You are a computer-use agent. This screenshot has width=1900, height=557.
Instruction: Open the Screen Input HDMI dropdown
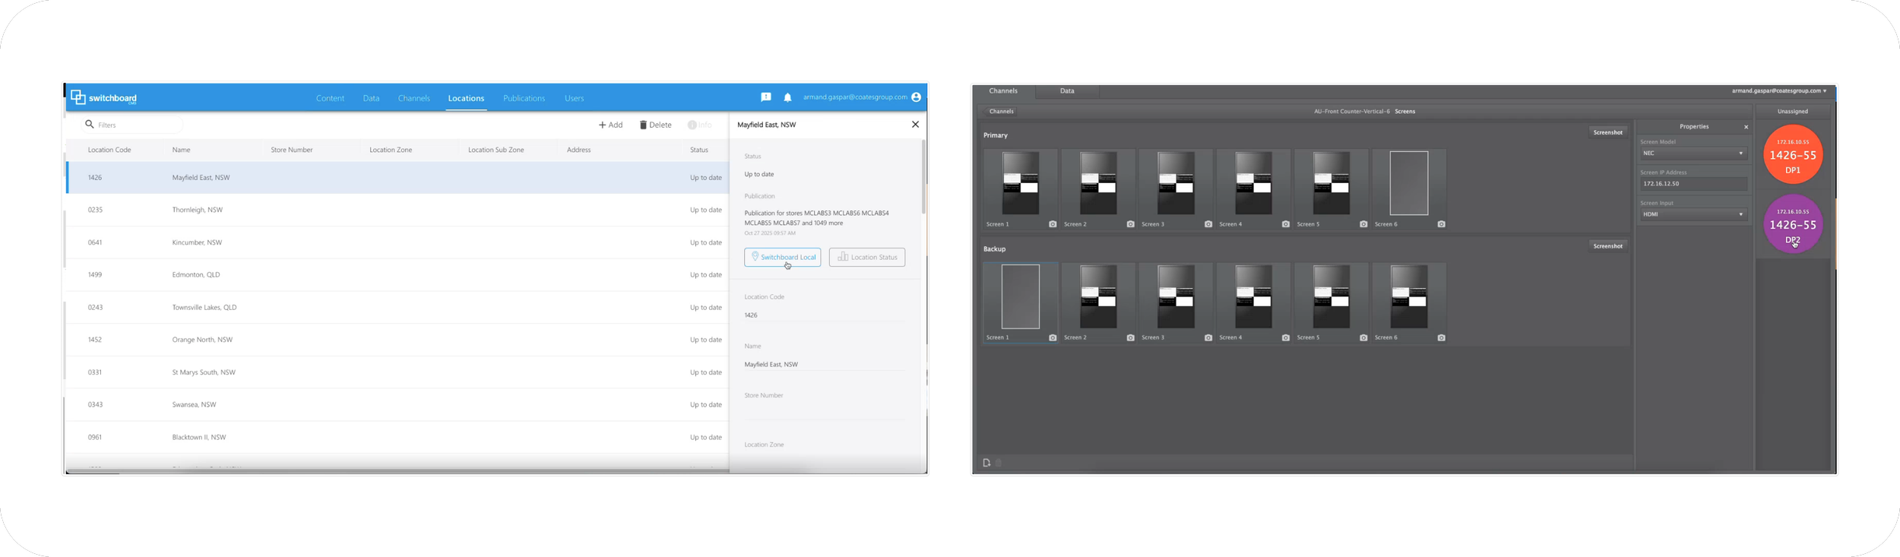(x=1693, y=214)
